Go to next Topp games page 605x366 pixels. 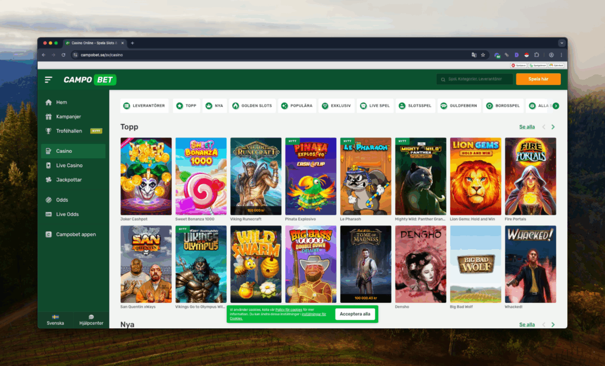click(x=553, y=127)
